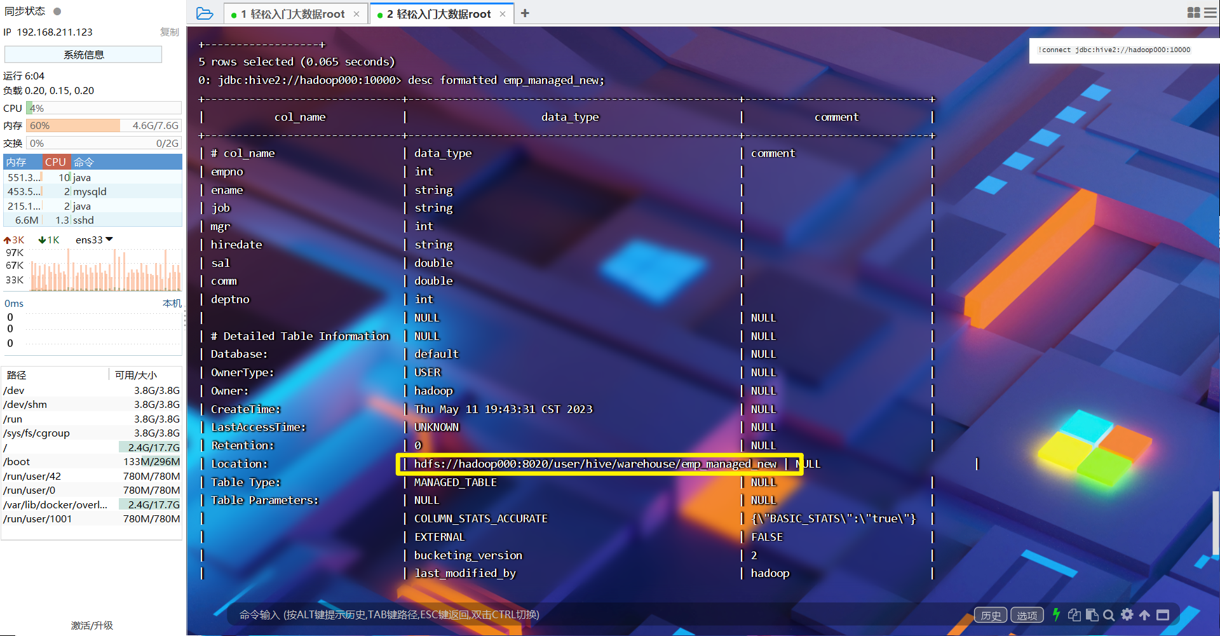
Task: Copy the IP address via 复制 link
Action: [x=169, y=32]
